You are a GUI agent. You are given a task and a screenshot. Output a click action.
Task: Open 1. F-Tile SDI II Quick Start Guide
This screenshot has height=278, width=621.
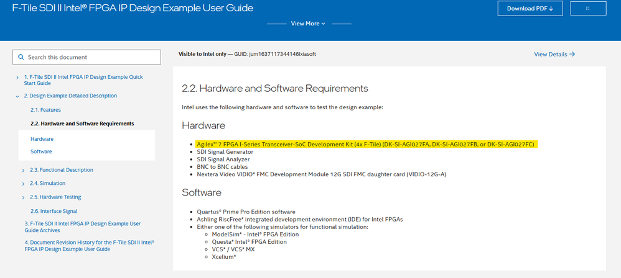tap(83, 80)
